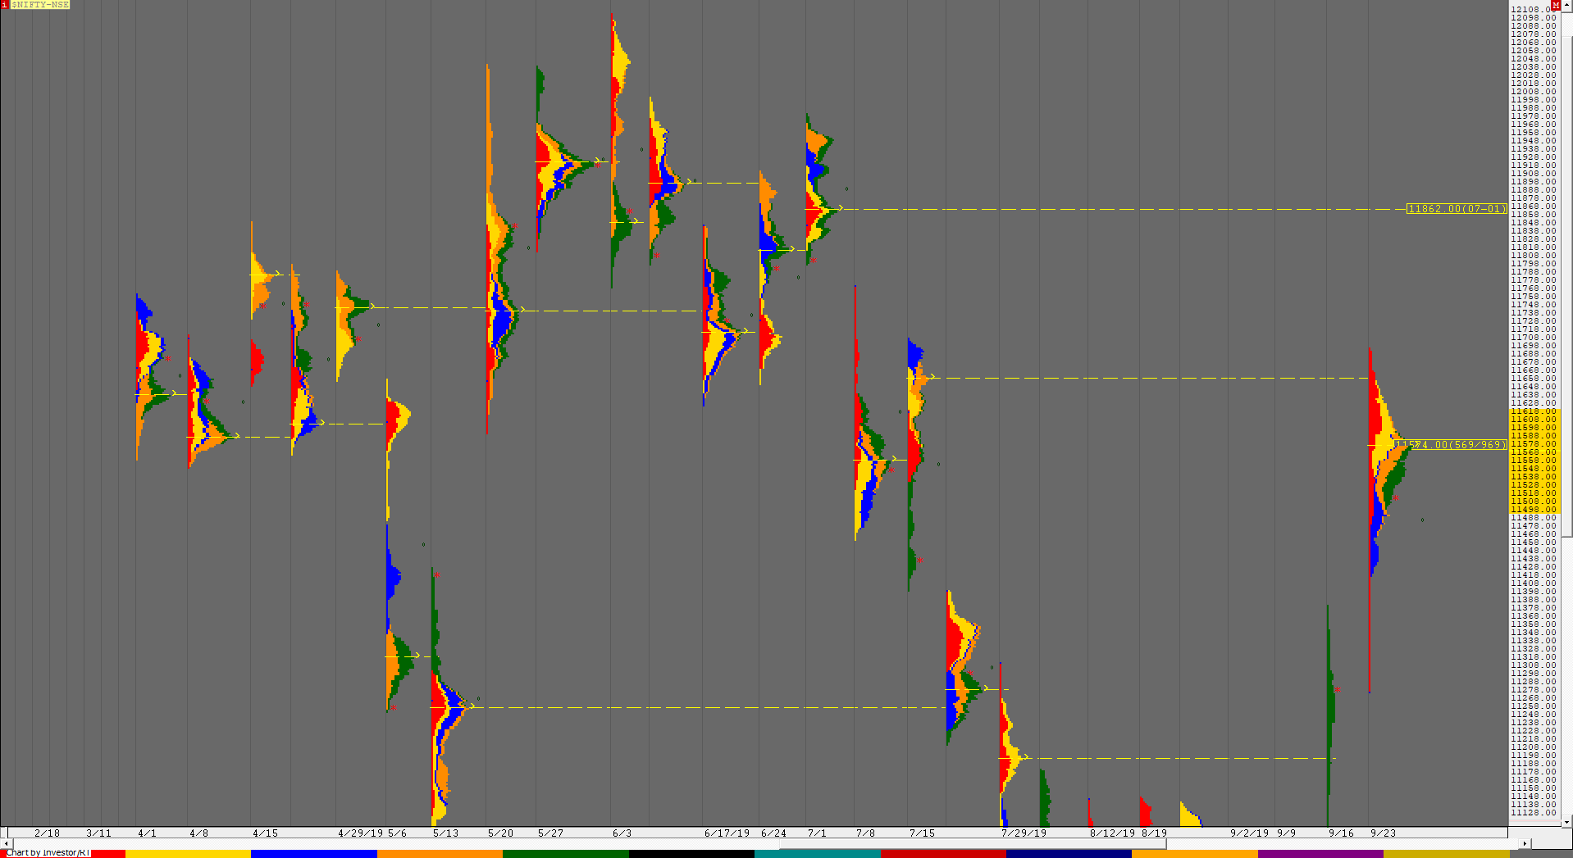Click the vertical scrollbar down arrow

coord(1566,821)
